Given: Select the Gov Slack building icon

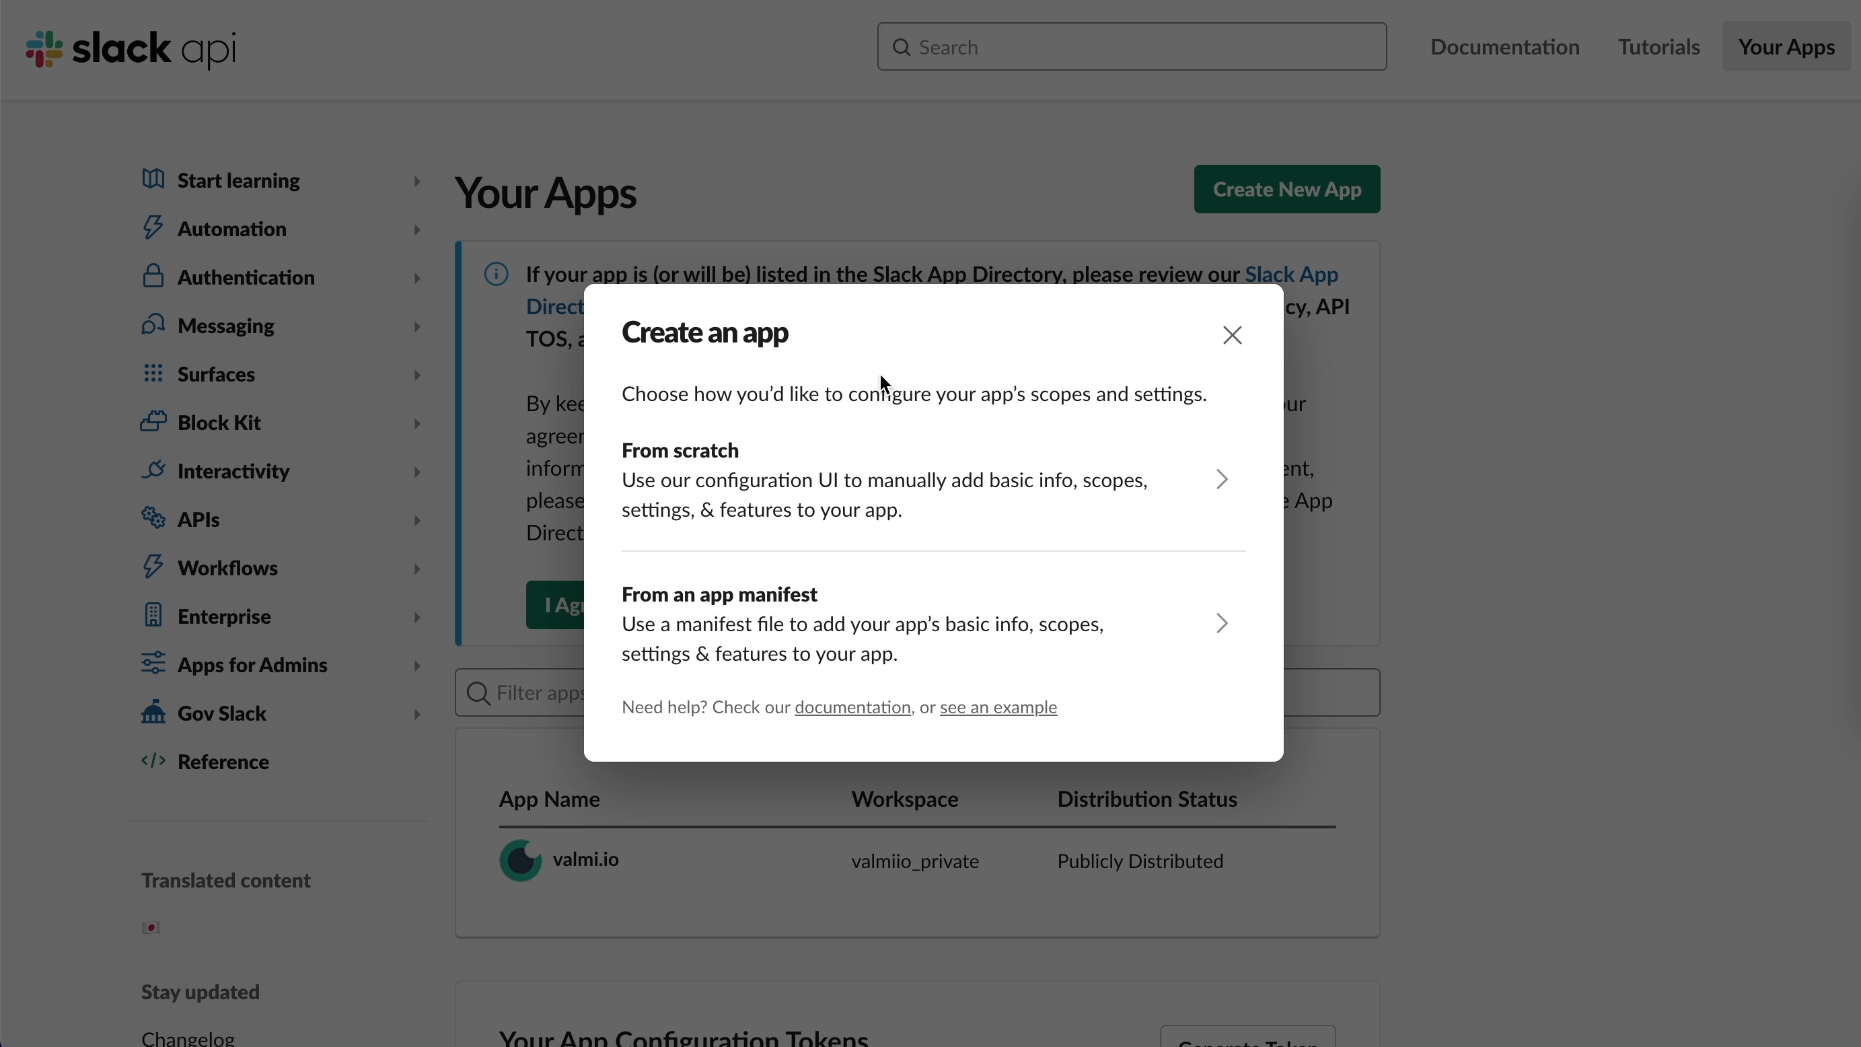Looking at the screenshot, I should [x=153, y=713].
